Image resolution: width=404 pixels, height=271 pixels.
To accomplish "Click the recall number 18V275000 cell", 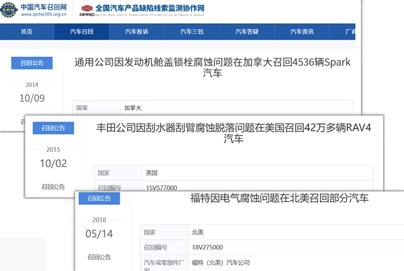I will click(207, 247).
